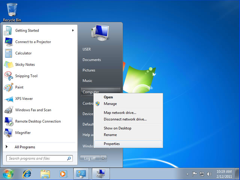Image resolution: width=240 pixels, height=180 pixels.
Task: Click the user account computer picture
Action: click(100, 33)
